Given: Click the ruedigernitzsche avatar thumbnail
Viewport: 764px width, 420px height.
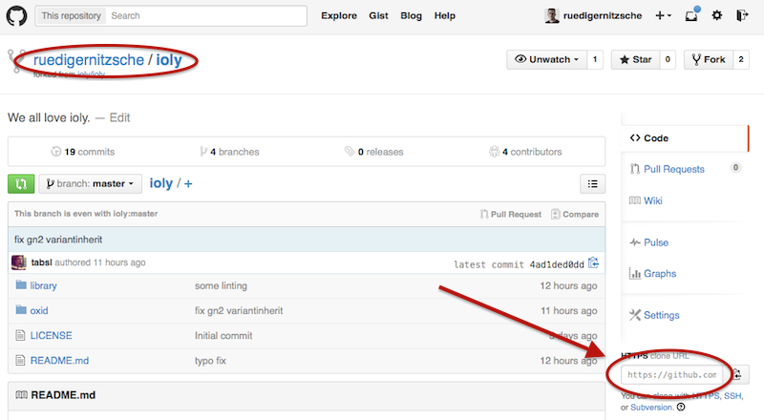Looking at the screenshot, I should pos(552,15).
